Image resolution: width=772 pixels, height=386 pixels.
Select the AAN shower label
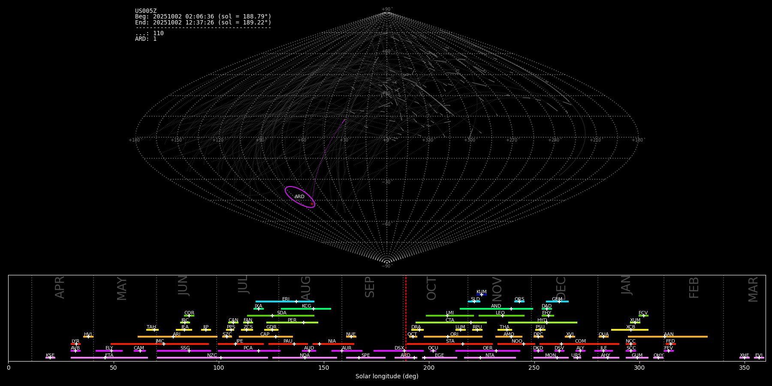pos(669,335)
